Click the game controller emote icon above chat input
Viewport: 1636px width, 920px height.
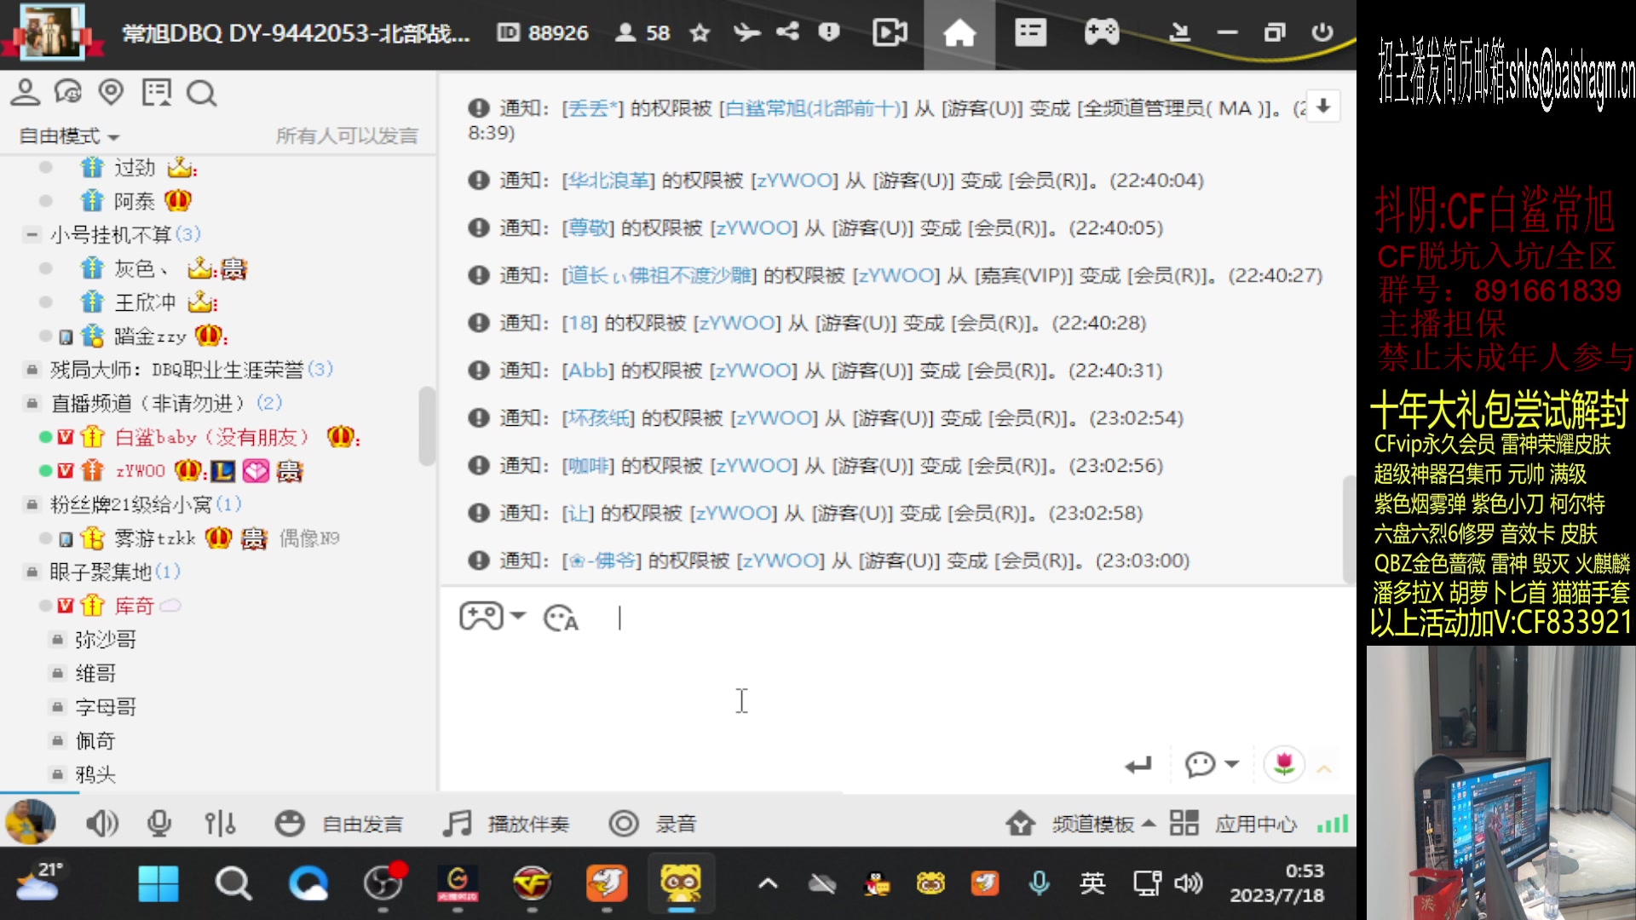(481, 615)
